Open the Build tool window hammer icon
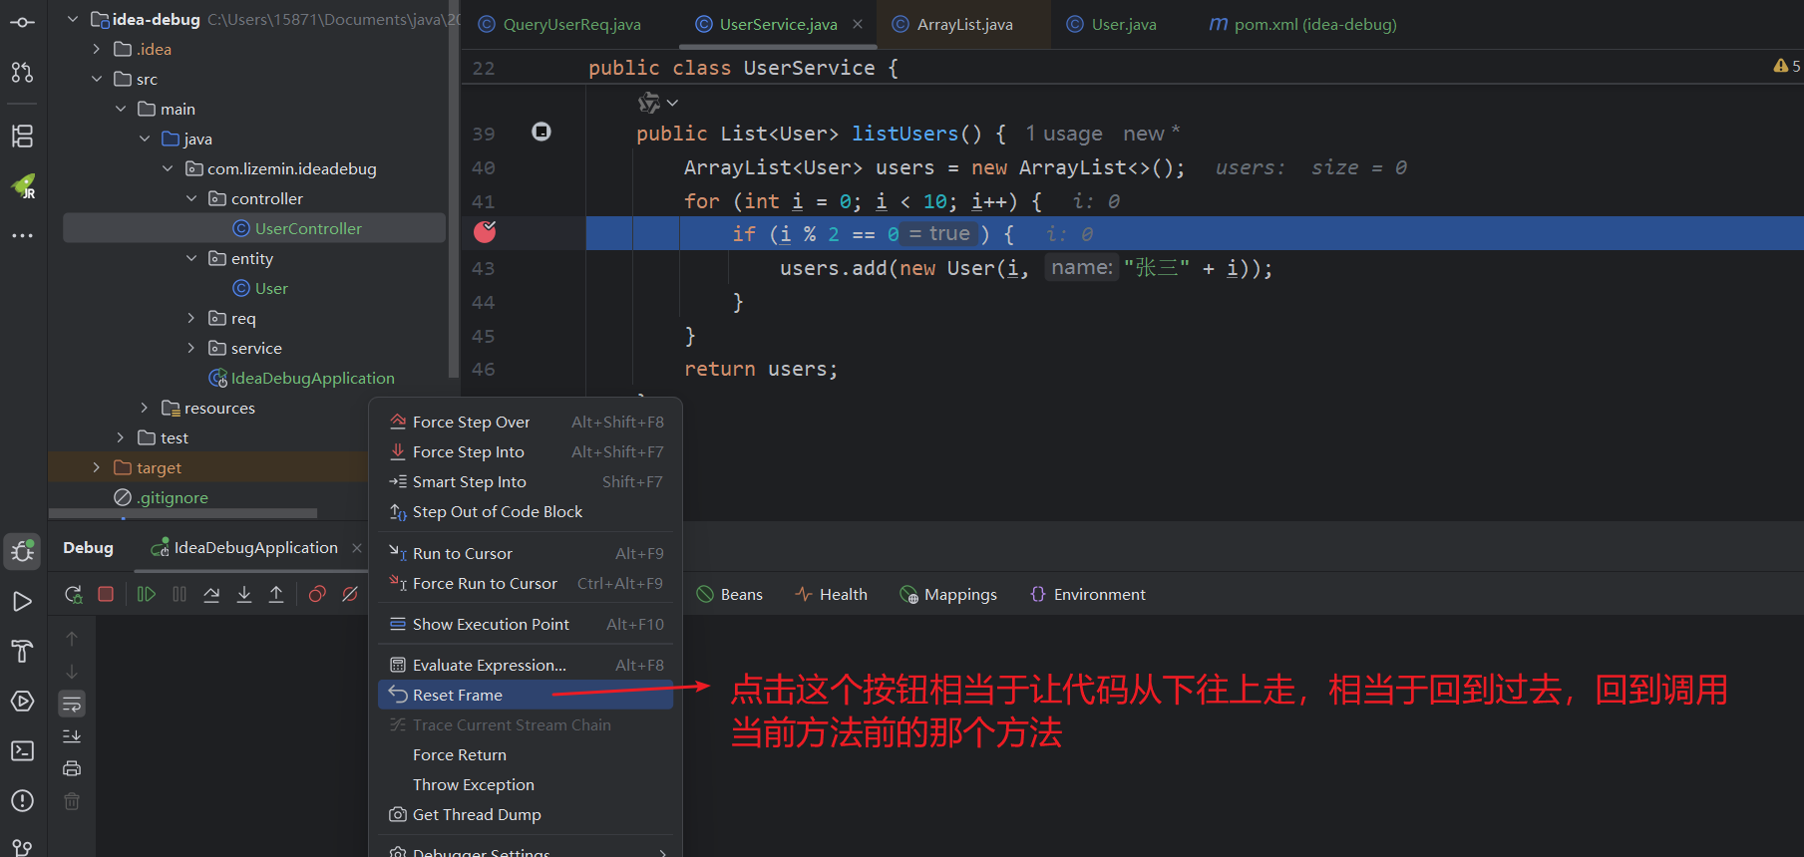The width and height of the screenshot is (1804, 857). pyautogui.click(x=22, y=651)
